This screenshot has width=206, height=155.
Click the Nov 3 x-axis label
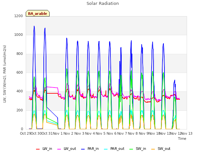79,133
